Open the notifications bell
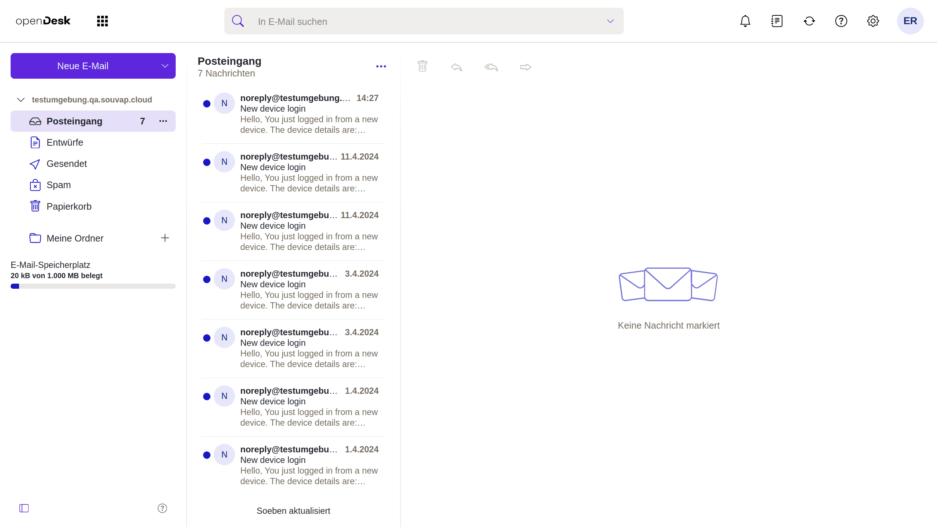937x527 pixels. 745,21
